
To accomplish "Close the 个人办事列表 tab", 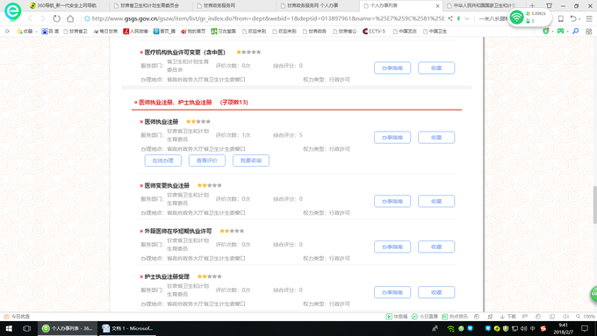I will (437, 6).
